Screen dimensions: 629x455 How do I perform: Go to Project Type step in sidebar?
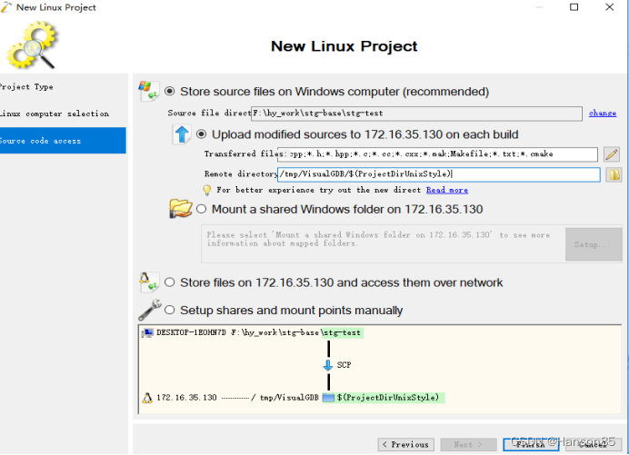[26, 87]
